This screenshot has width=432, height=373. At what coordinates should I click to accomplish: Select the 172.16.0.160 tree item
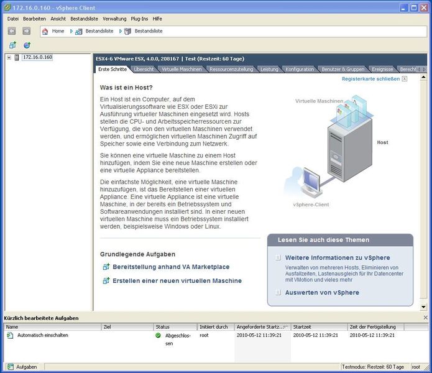click(x=37, y=57)
